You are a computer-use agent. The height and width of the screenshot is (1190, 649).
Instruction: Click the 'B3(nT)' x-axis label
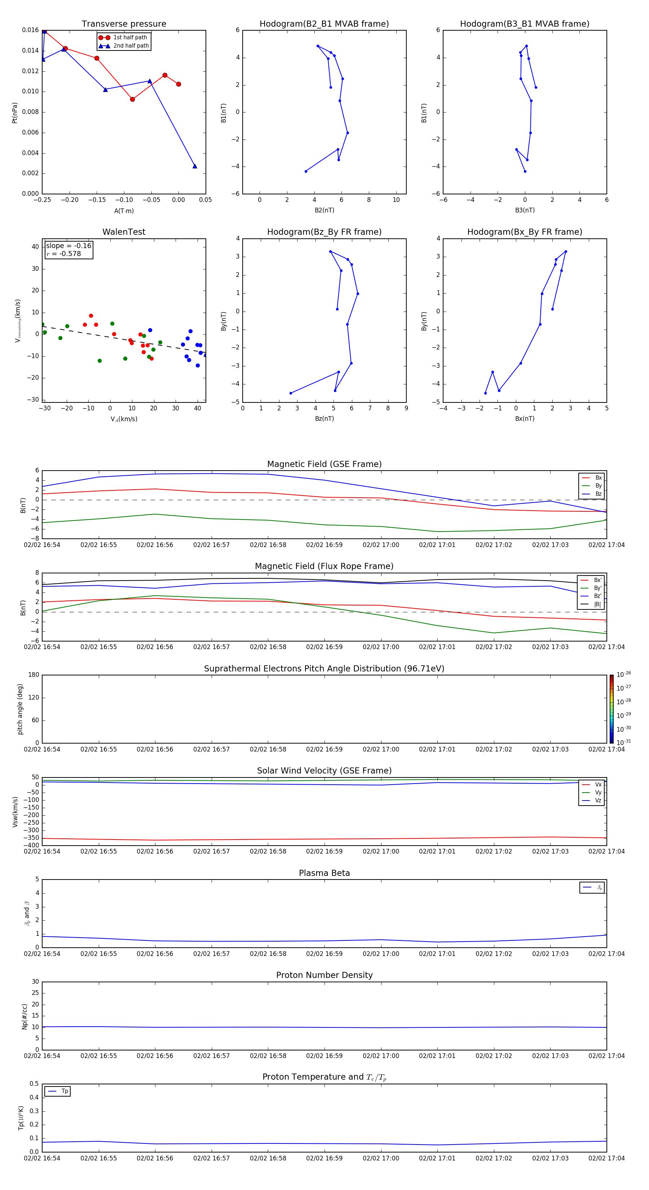pos(525,210)
